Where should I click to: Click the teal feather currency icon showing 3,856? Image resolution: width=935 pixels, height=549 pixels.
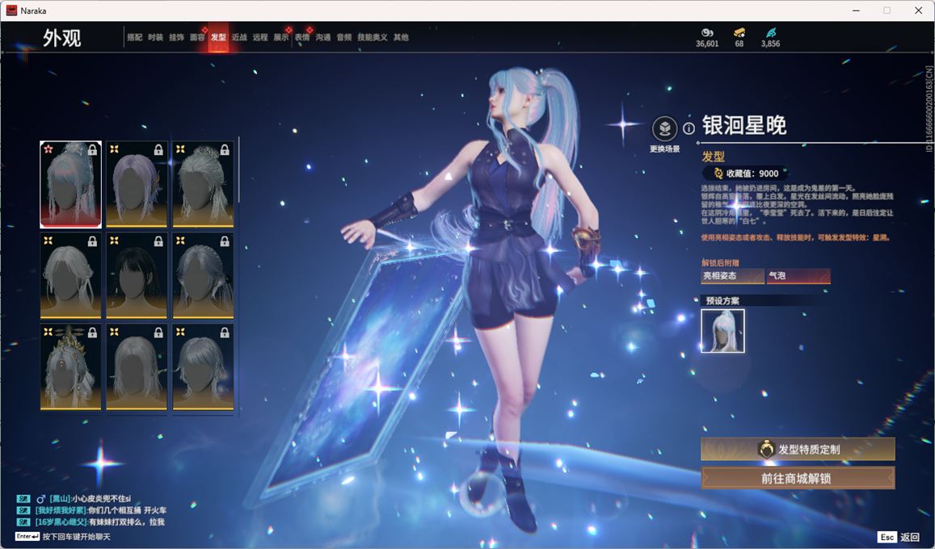[x=770, y=32]
